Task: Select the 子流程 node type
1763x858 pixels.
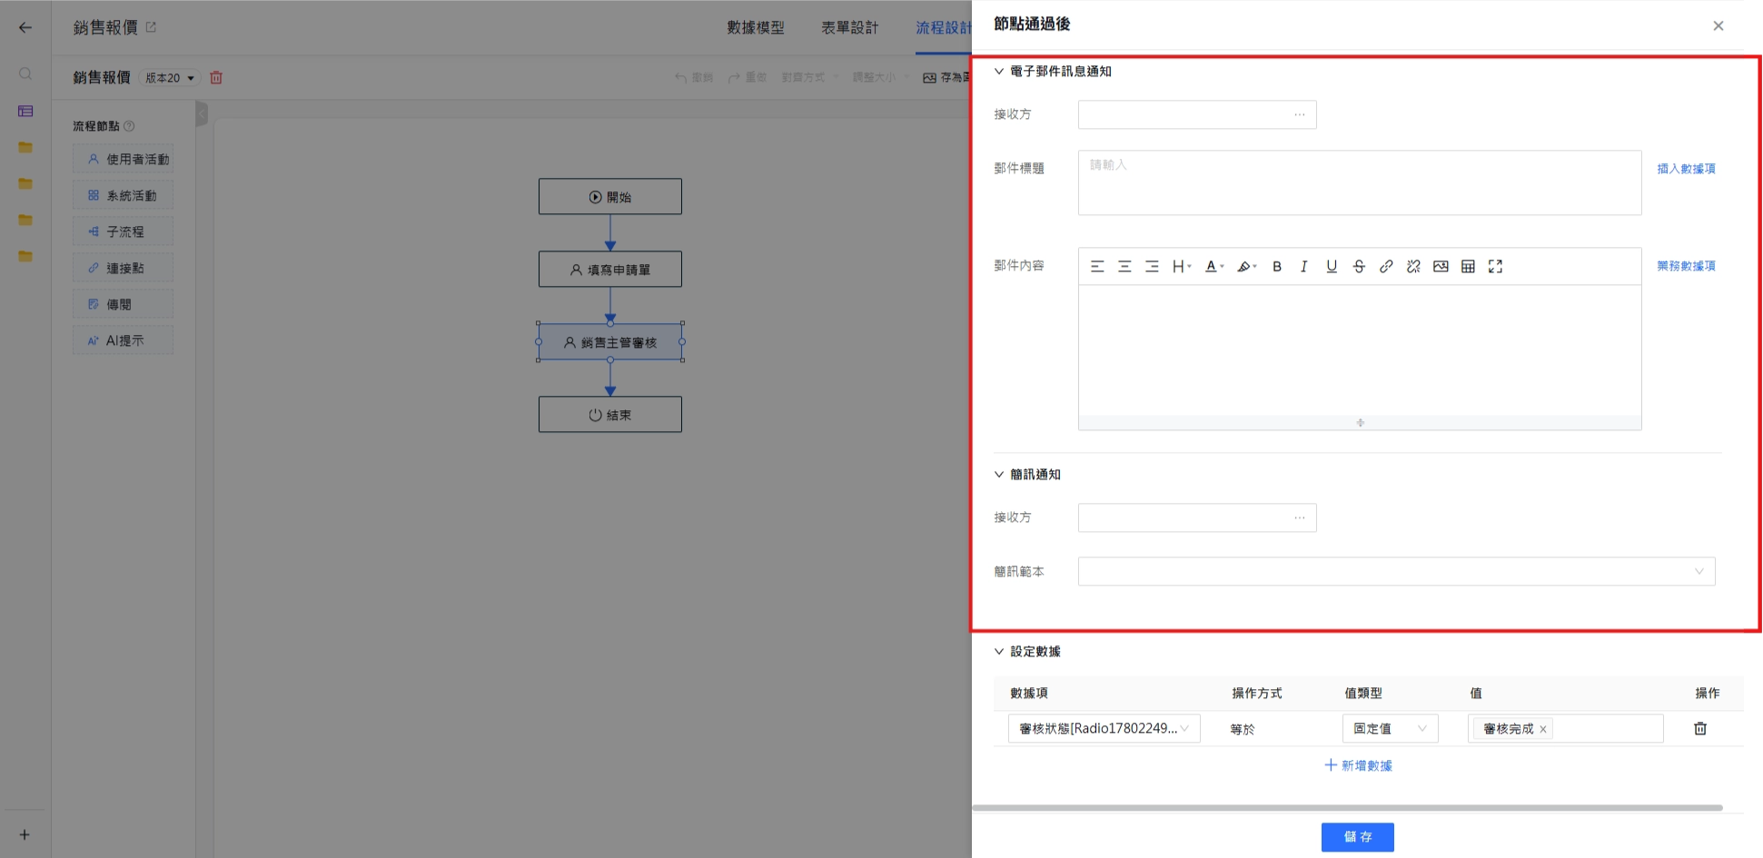Action: 123,232
